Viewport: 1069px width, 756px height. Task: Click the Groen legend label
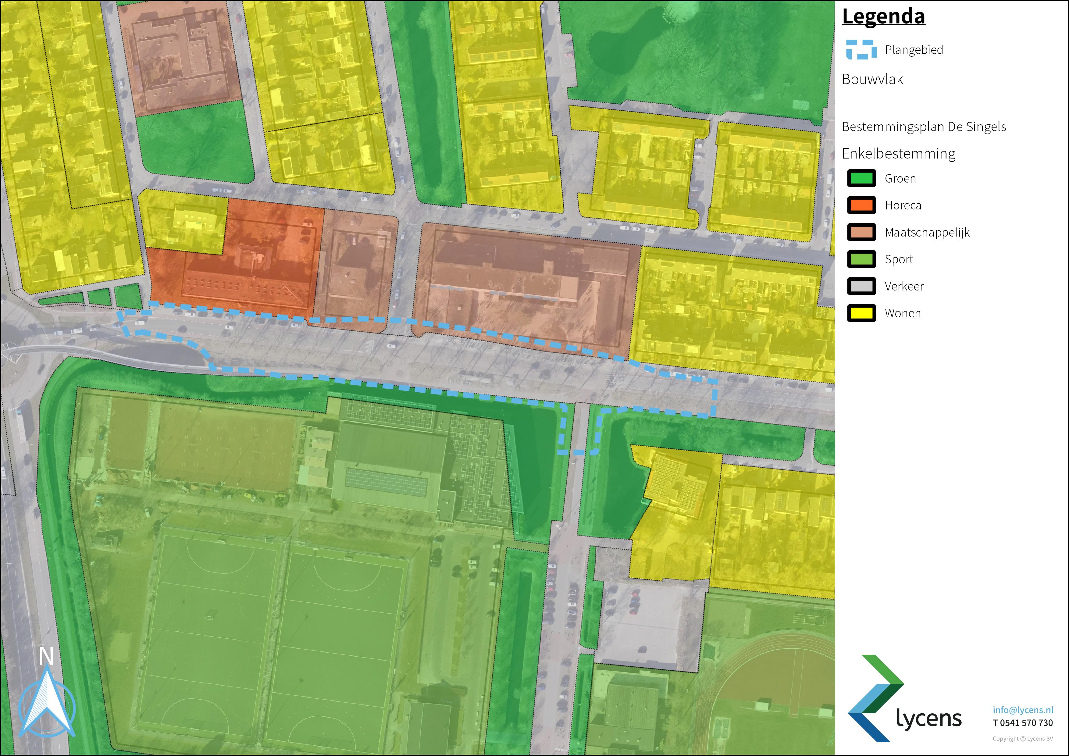tap(900, 178)
